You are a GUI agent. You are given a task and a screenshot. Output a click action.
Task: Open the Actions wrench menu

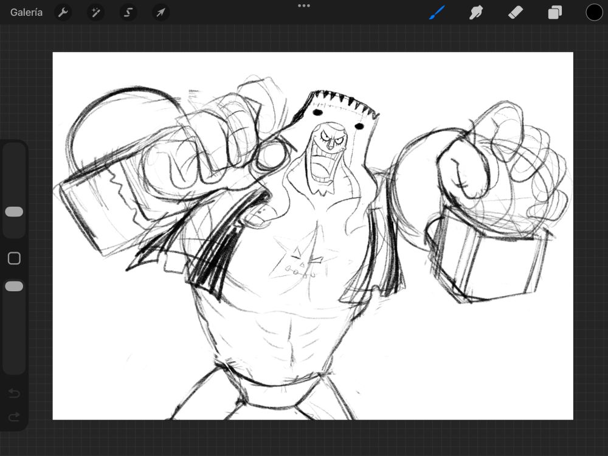[63, 12]
